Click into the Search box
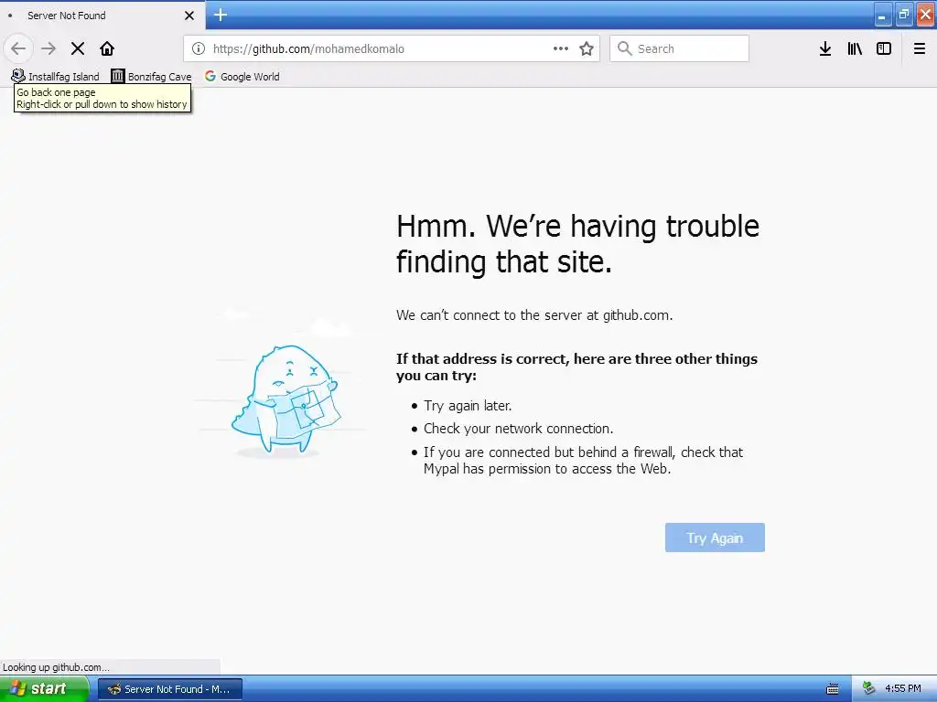Image resolution: width=937 pixels, height=702 pixels. tap(680, 48)
